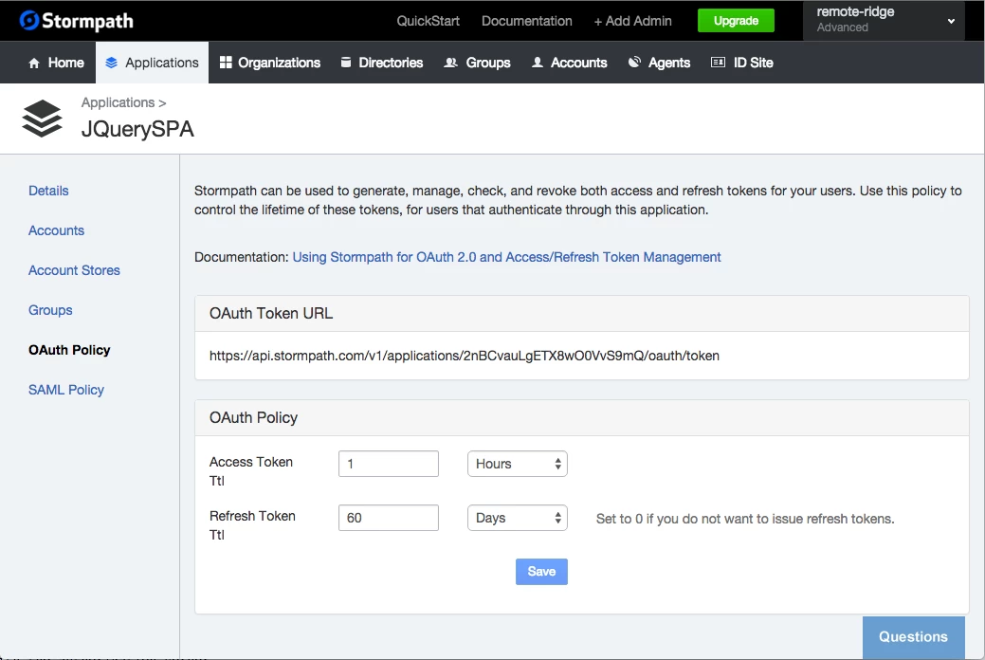Click the ID Site icon
Image resolution: width=985 pixels, height=660 pixels.
click(718, 63)
